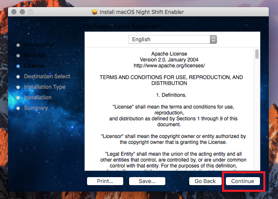This screenshot has height=199, width=278.
Task: Minimize the installer window
Action: point(22,12)
